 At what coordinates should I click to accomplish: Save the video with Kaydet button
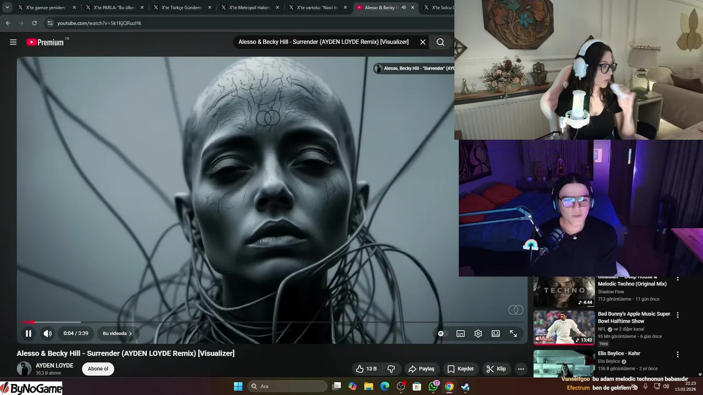460,369
